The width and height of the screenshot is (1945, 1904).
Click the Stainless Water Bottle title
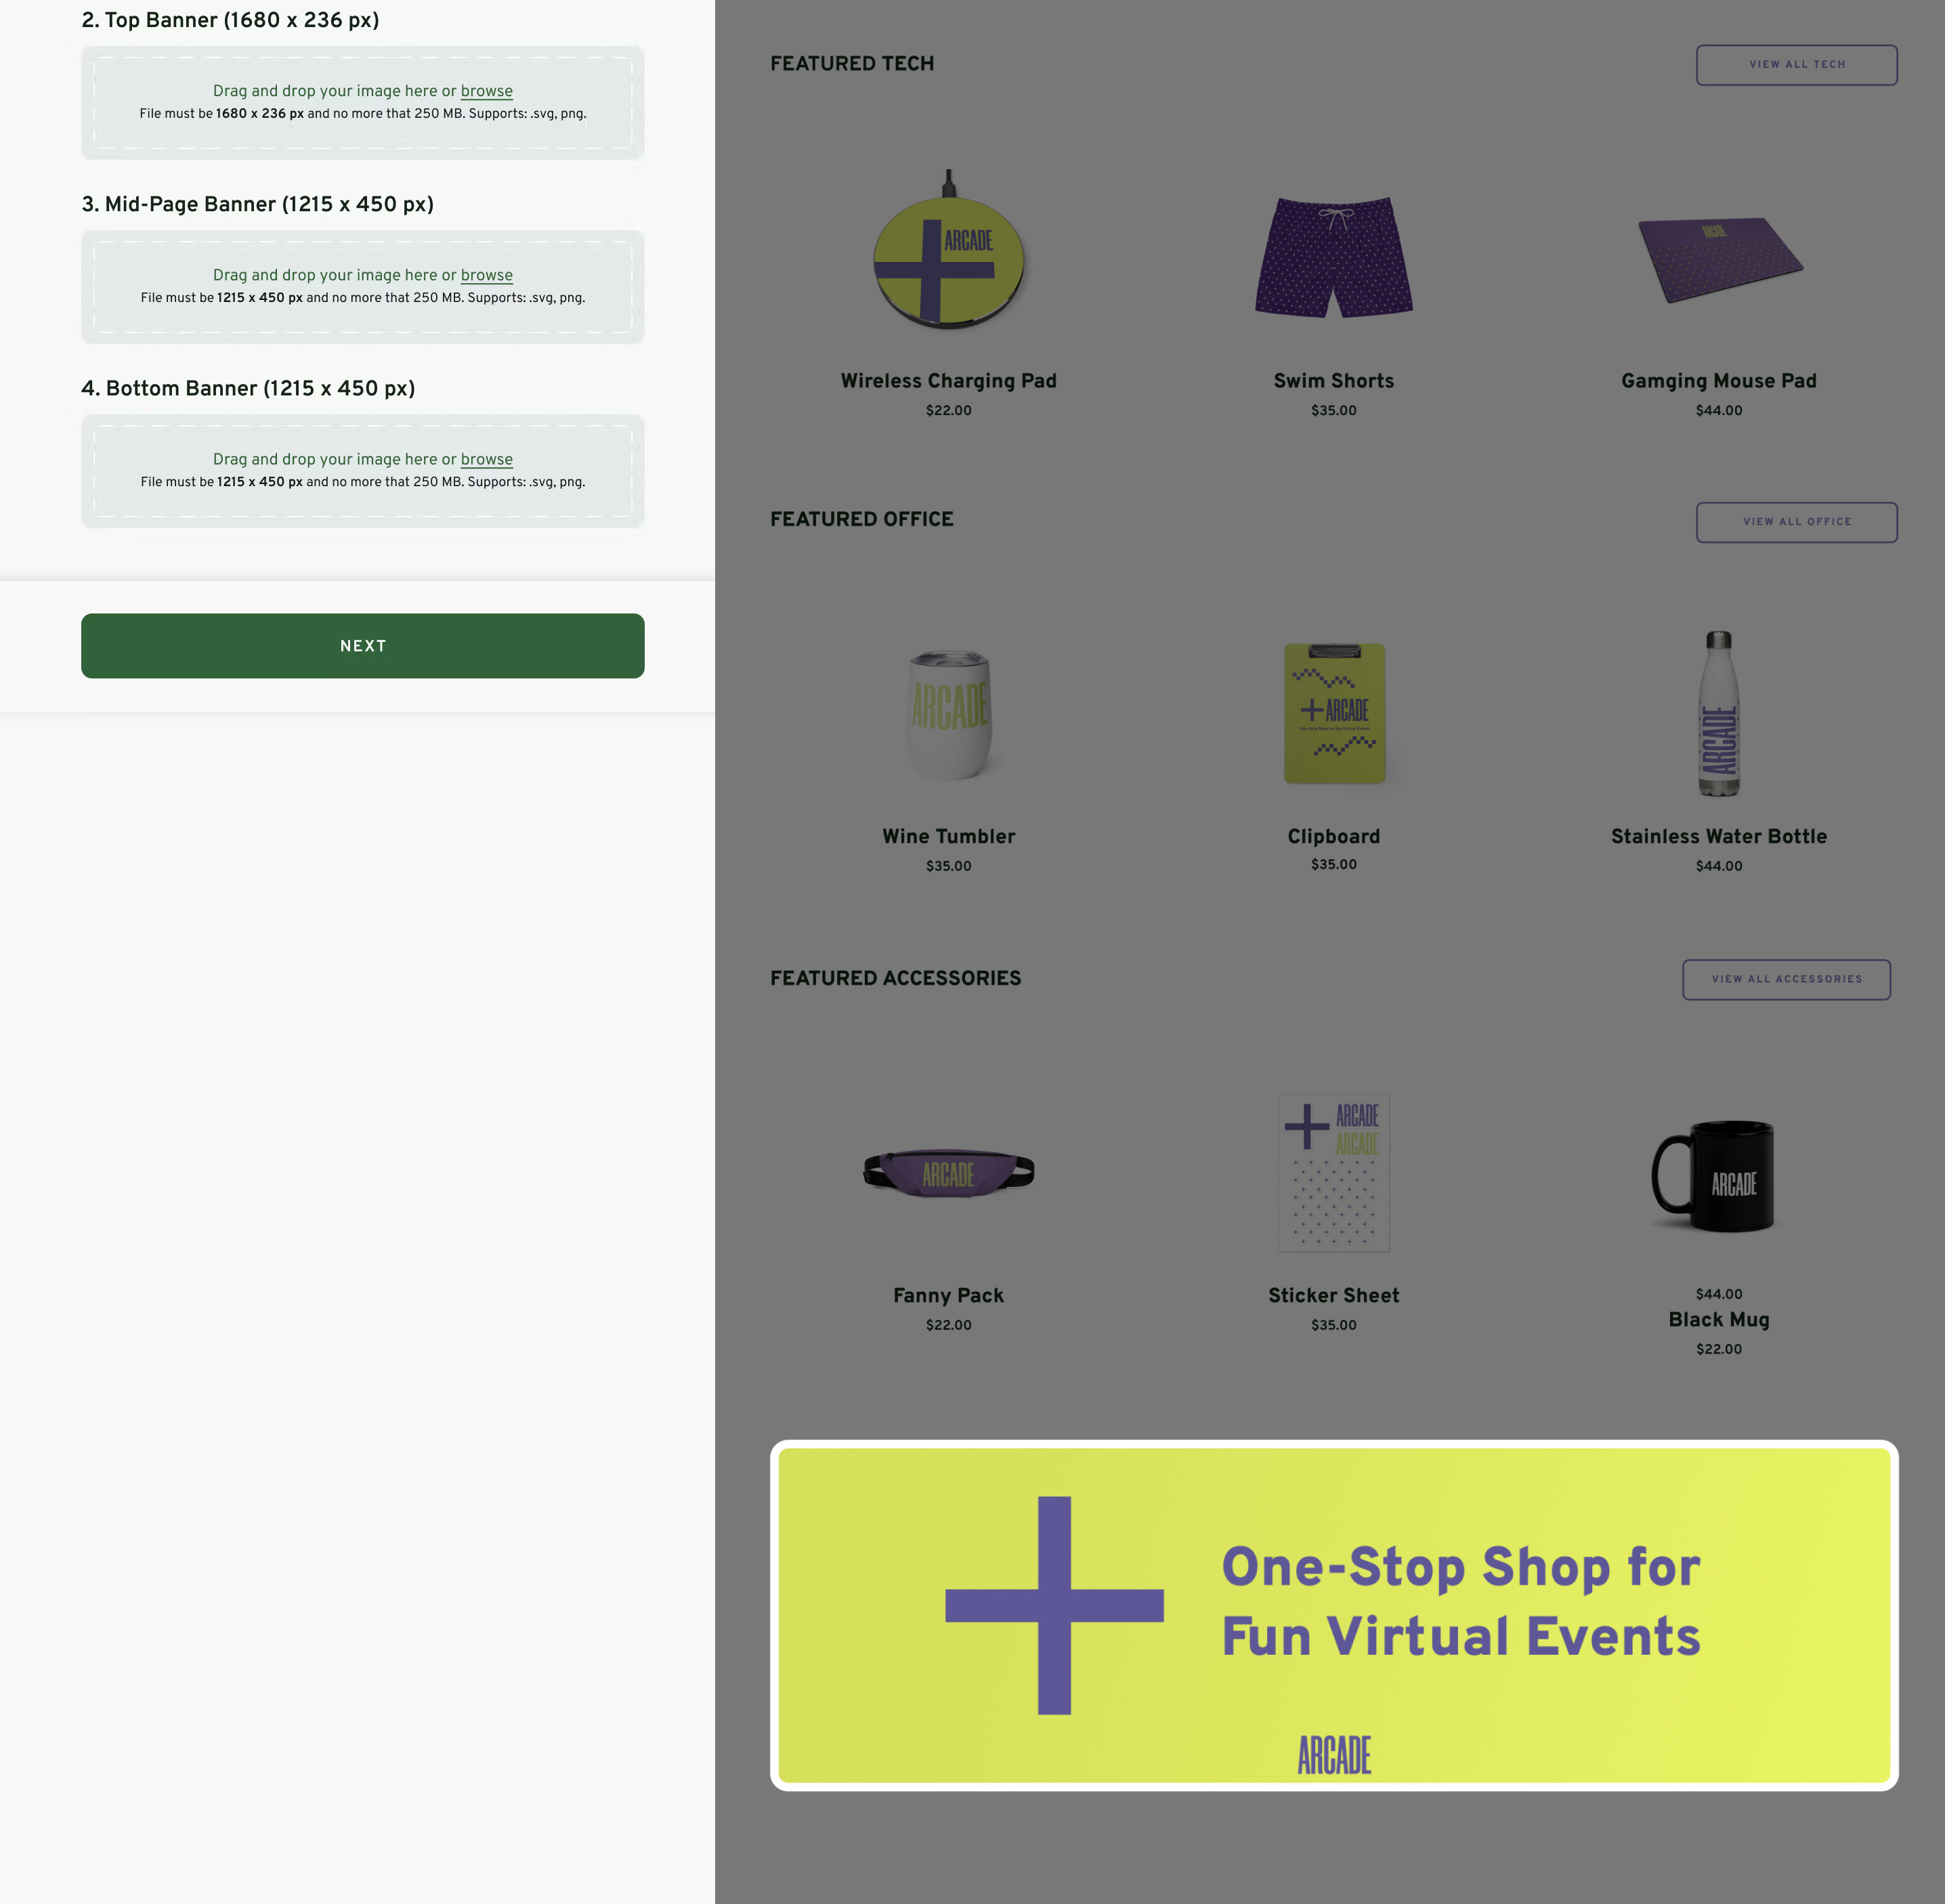click(x=1719, y=836)
